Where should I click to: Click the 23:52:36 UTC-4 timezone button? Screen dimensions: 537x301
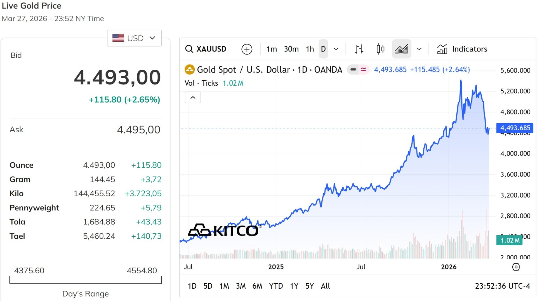[502, 286]
